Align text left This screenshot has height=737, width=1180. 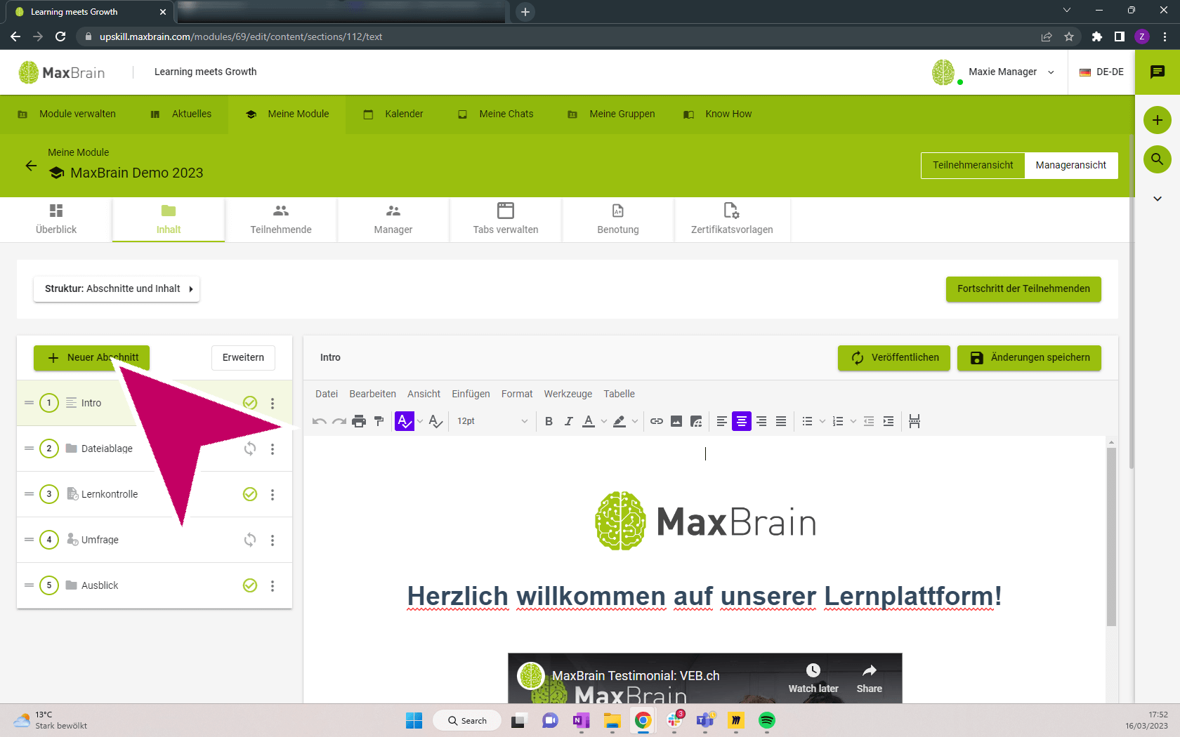point(722,421)
